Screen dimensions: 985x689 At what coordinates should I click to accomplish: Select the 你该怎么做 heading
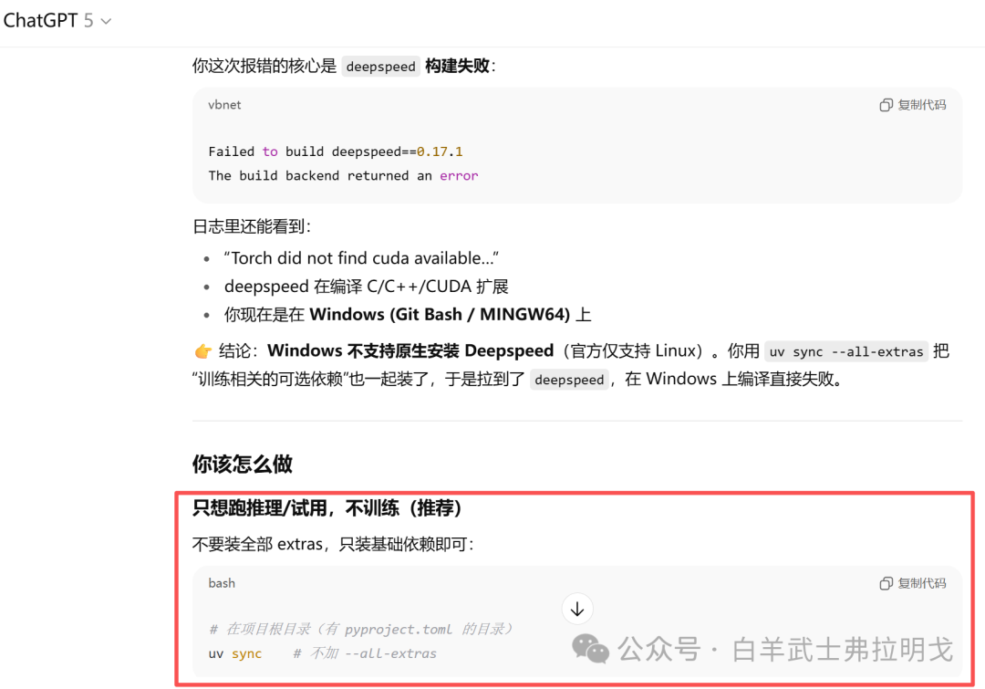243,464
